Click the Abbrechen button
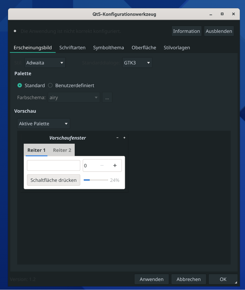This screenshot has width=245, height=290. 189,279
